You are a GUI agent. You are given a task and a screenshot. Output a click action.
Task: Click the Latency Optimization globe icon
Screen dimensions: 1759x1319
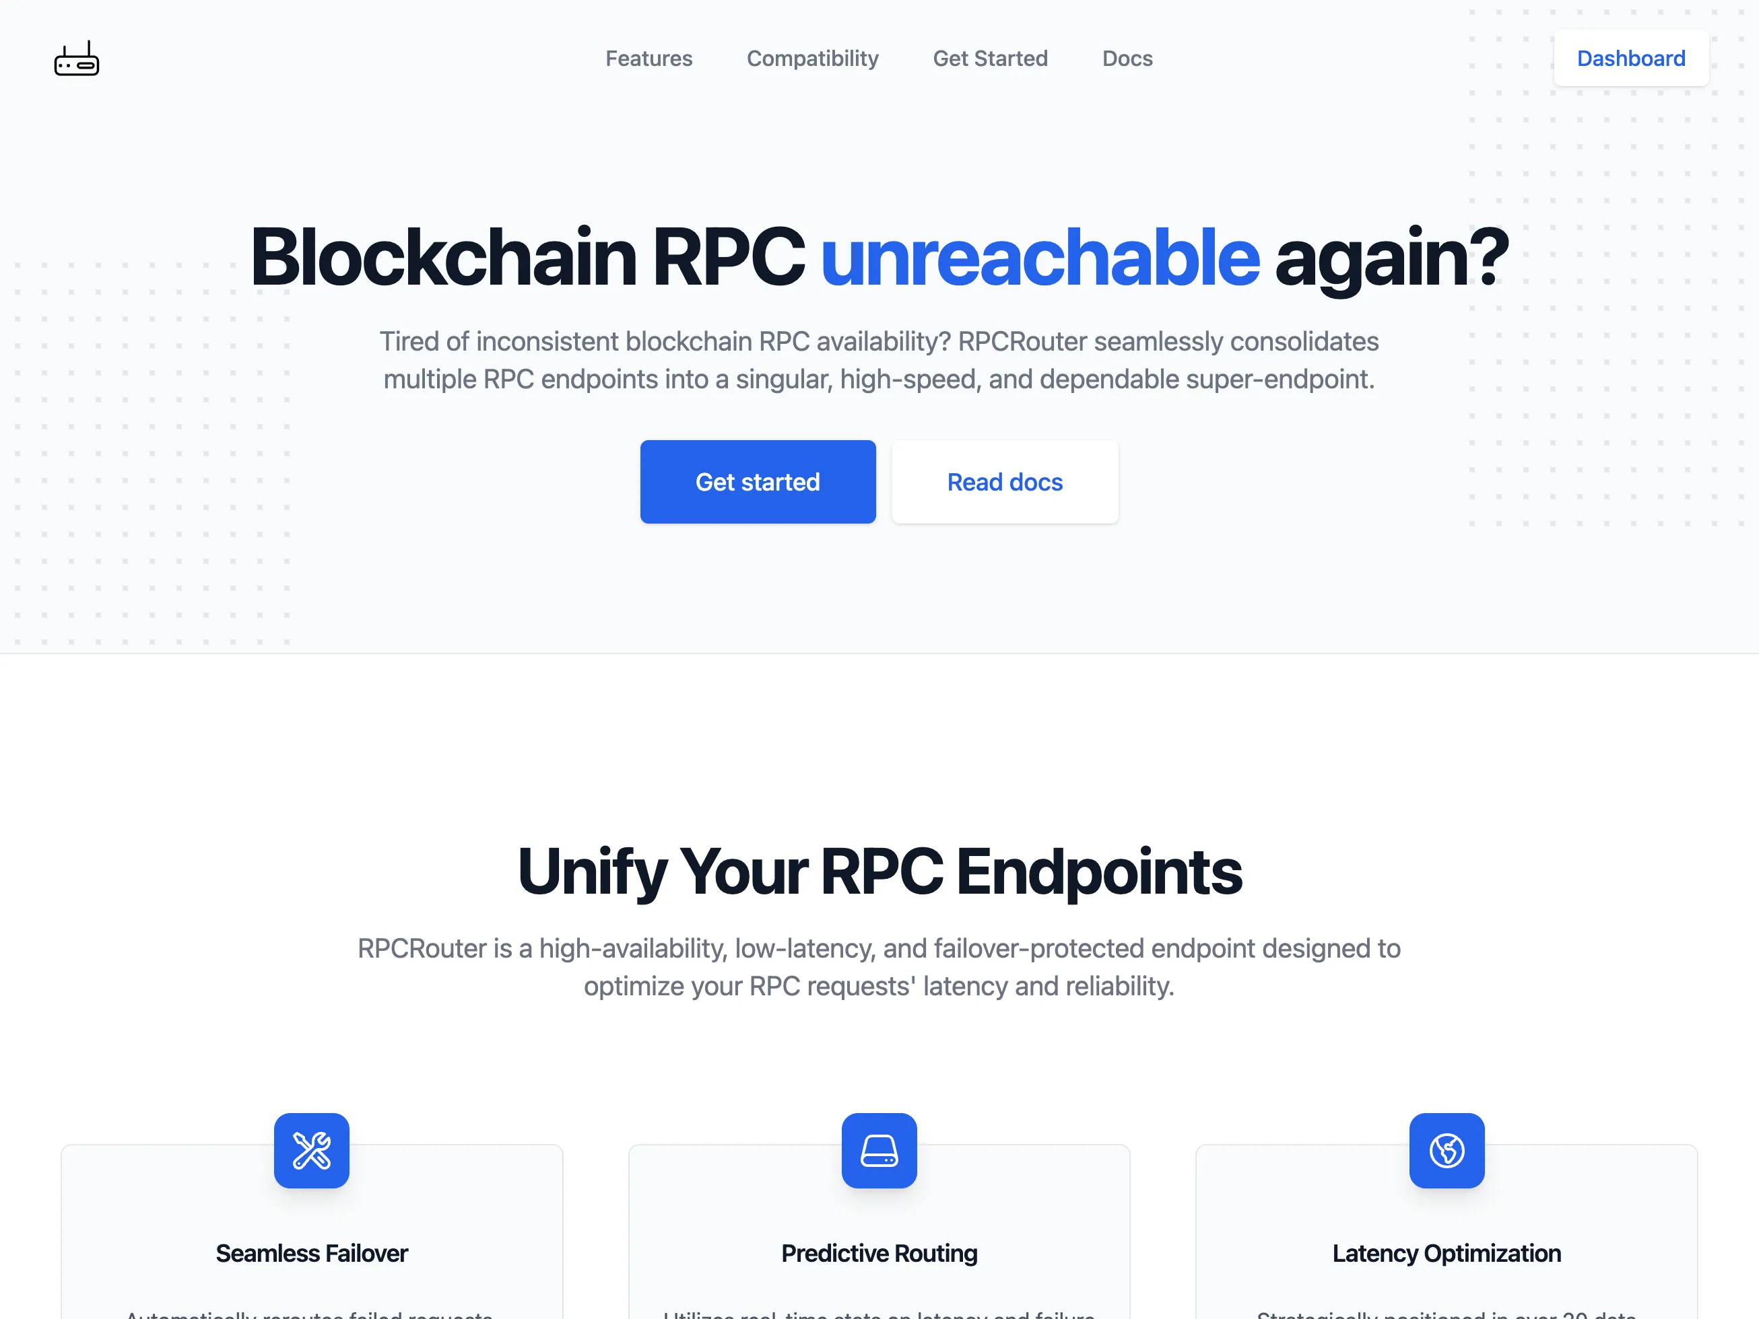click(1447, 1150)
